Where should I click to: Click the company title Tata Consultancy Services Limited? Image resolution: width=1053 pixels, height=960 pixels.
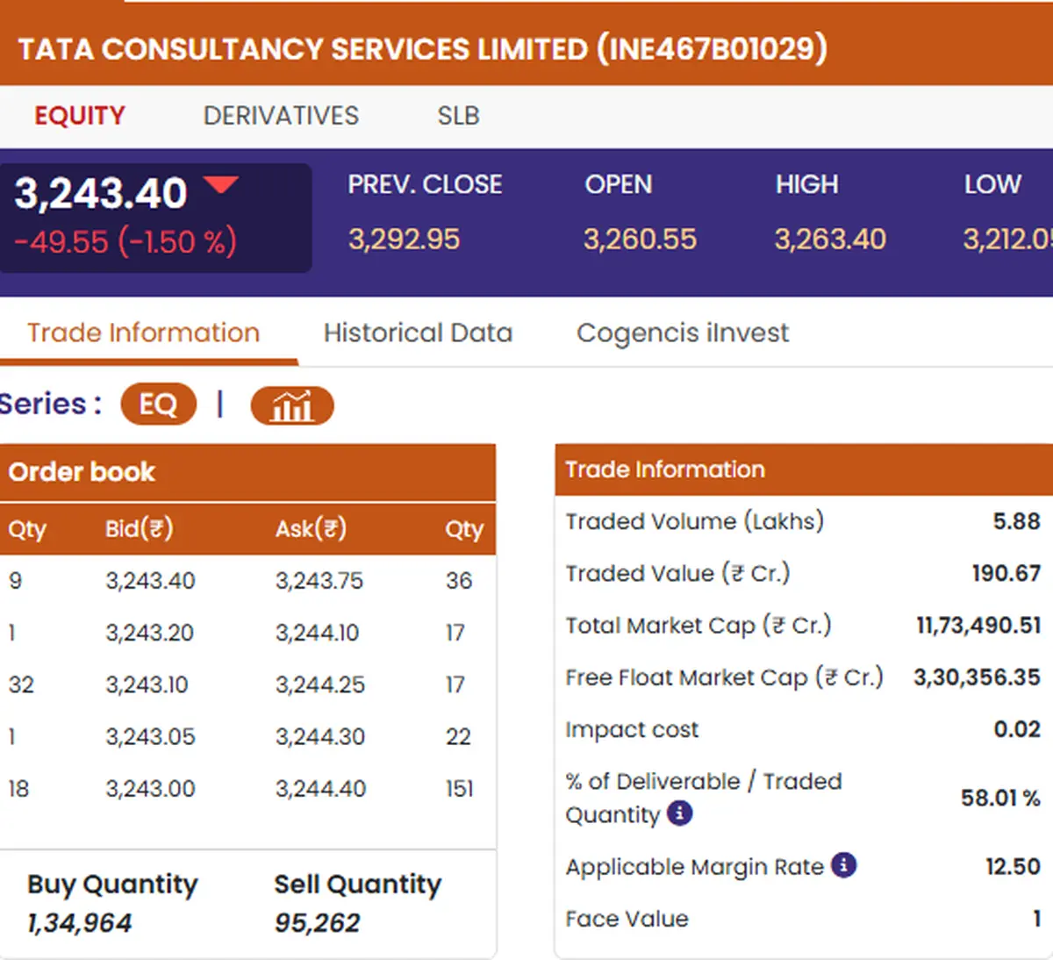click(423, 49)
